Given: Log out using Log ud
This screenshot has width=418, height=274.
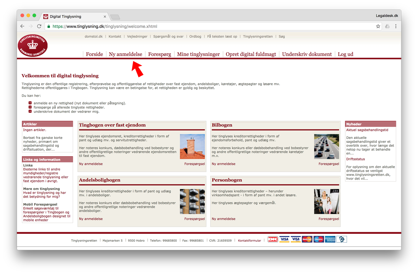Looking at the screenshot, I should pos(346,54).
